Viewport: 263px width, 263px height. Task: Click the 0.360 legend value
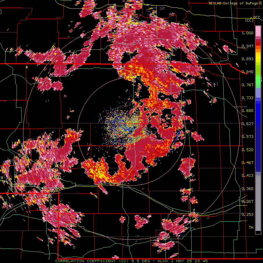248,189
